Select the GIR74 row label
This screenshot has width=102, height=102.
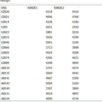(5, 58)
